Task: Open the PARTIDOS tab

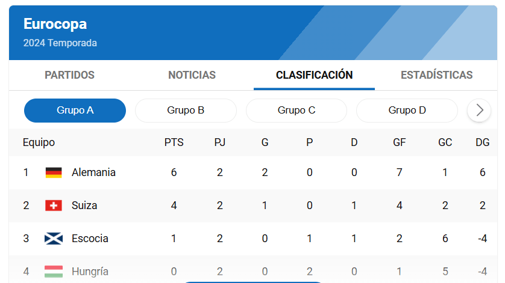Action: (x=69, y=75)
